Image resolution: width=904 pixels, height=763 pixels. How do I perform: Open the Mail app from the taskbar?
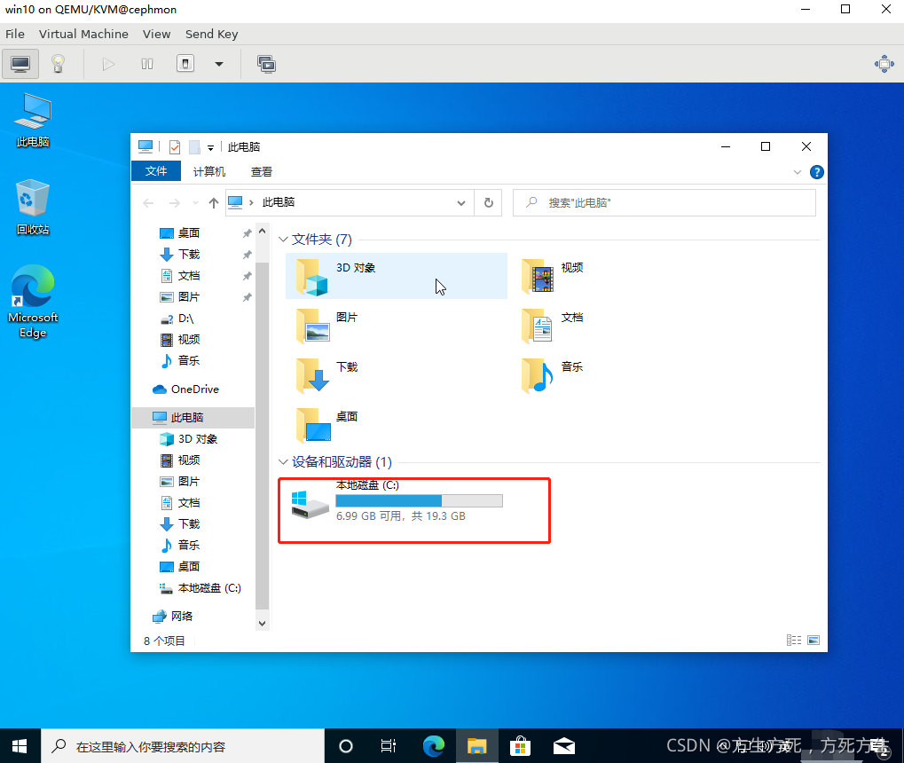(563, 745)
